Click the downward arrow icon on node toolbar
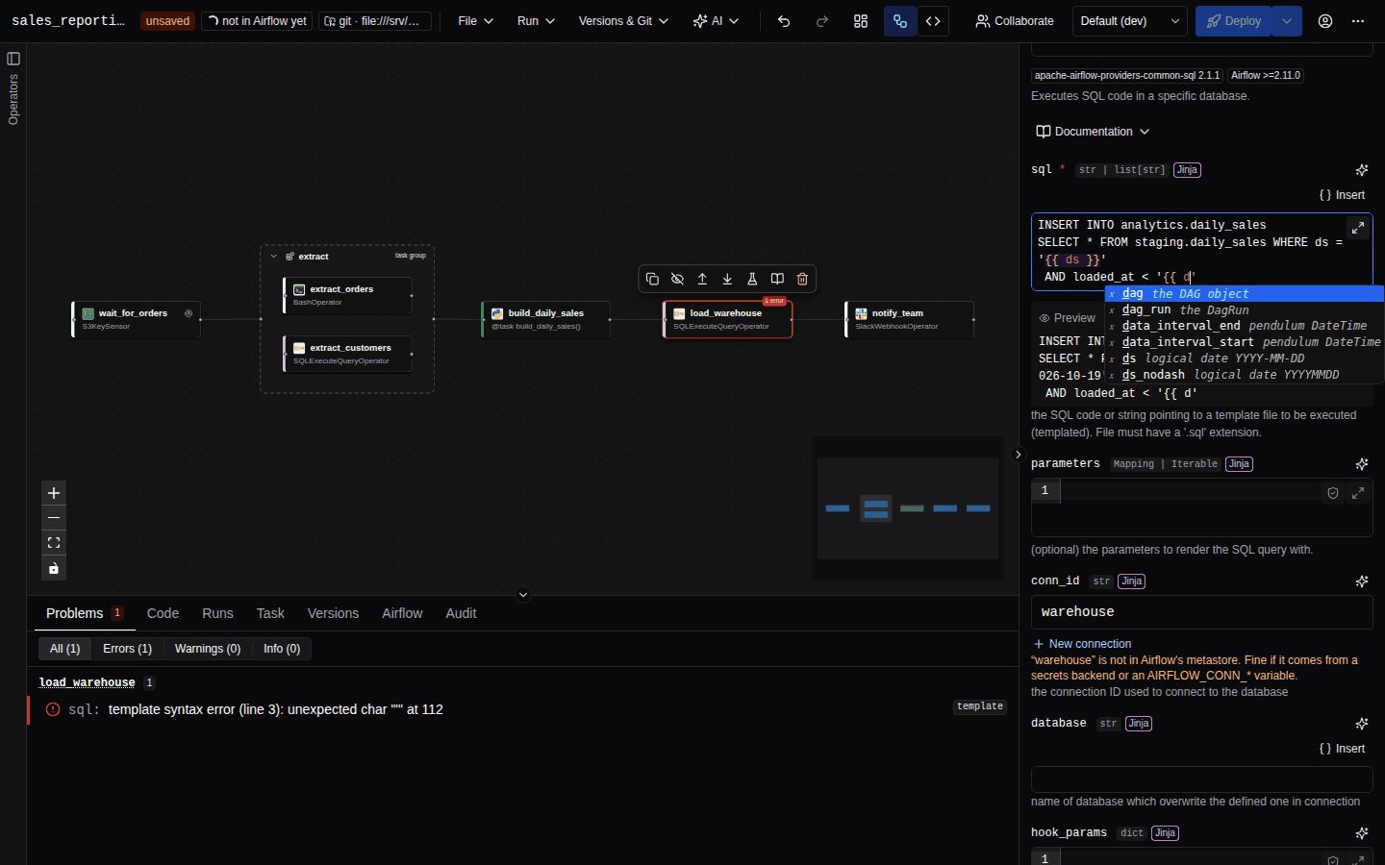The width and height of the screenshot is (1385, 865). [727, 279]
